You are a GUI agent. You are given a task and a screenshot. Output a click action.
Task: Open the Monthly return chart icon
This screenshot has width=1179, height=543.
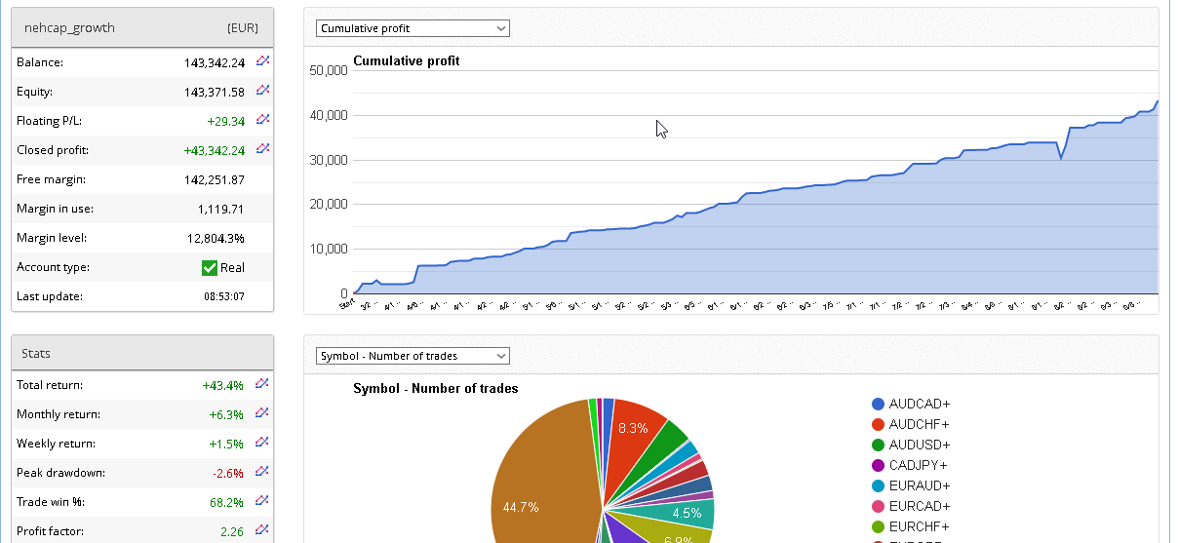click(x=262, y=413)
